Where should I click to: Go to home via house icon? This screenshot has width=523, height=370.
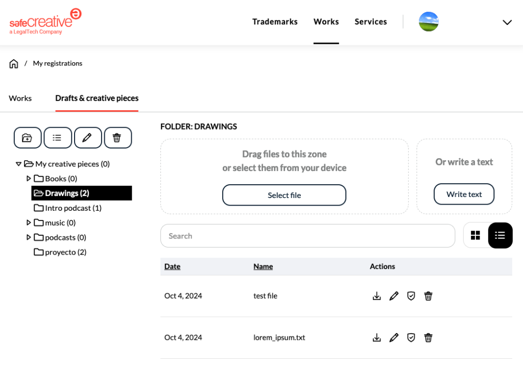14,64
